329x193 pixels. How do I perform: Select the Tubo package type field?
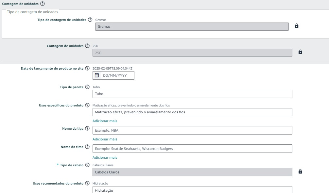click(192, 94)
